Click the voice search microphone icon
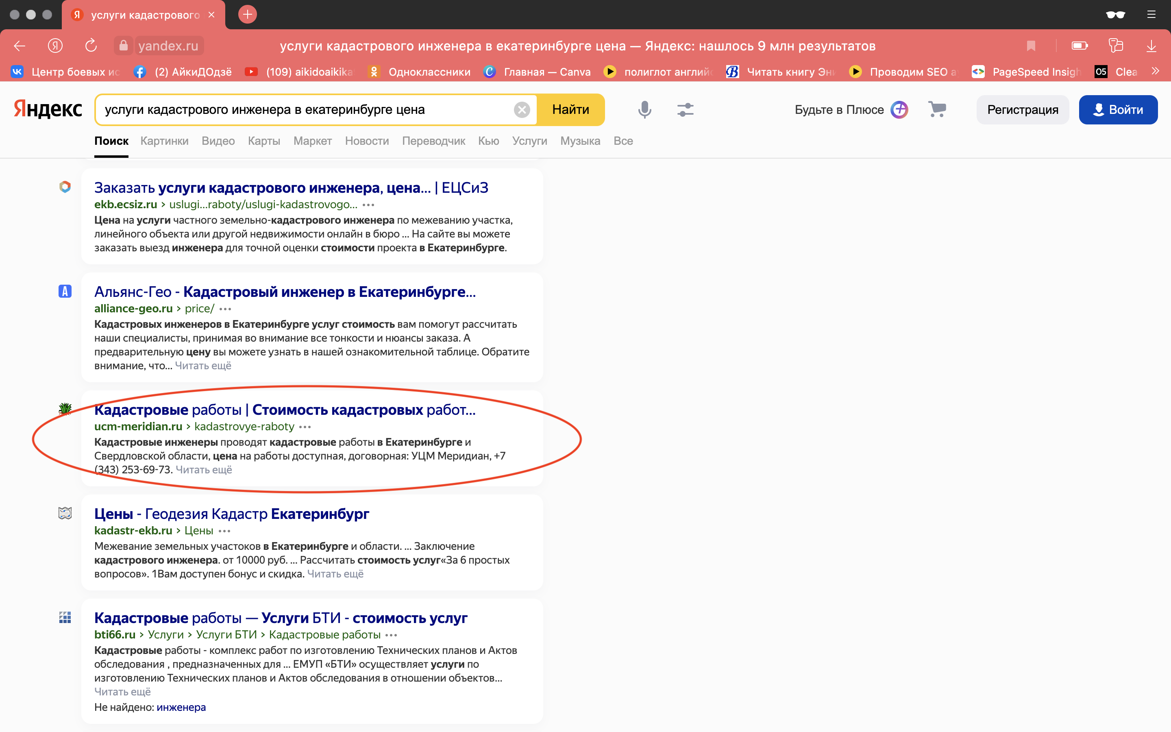Screen dimensions: 1171x732 point(644,110)
